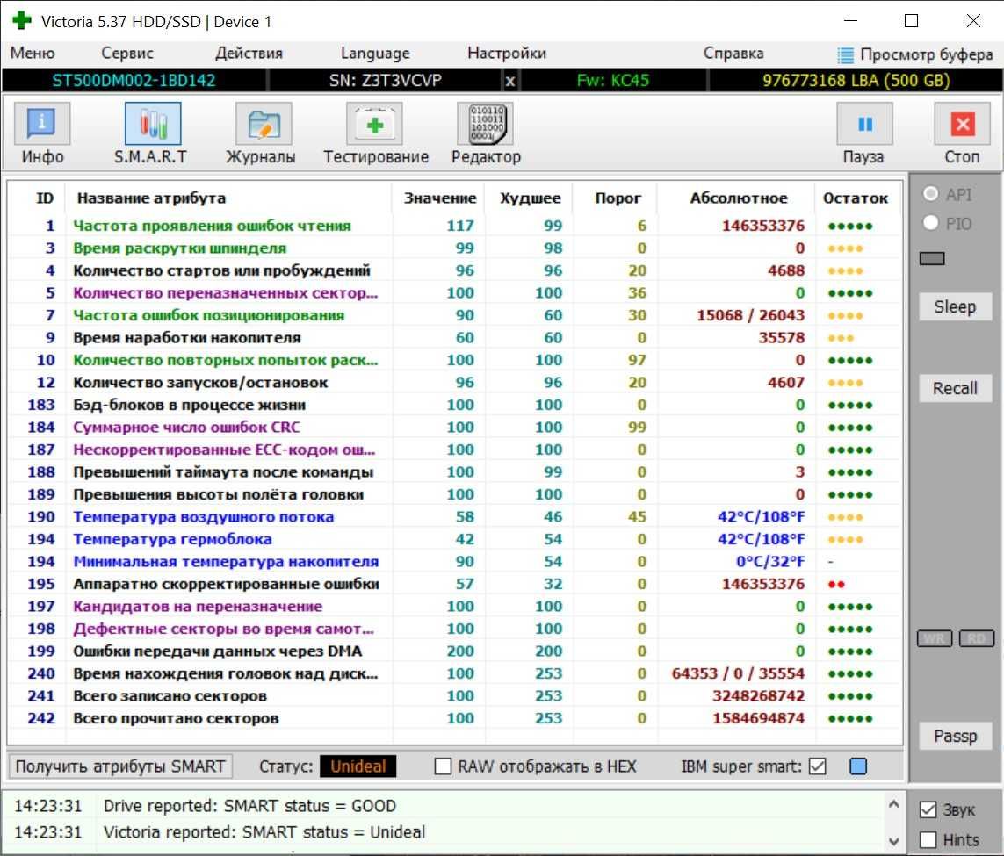The image size is (1004, 856).
Task: Click the red Стоп stop button
Action: [963, 125]
